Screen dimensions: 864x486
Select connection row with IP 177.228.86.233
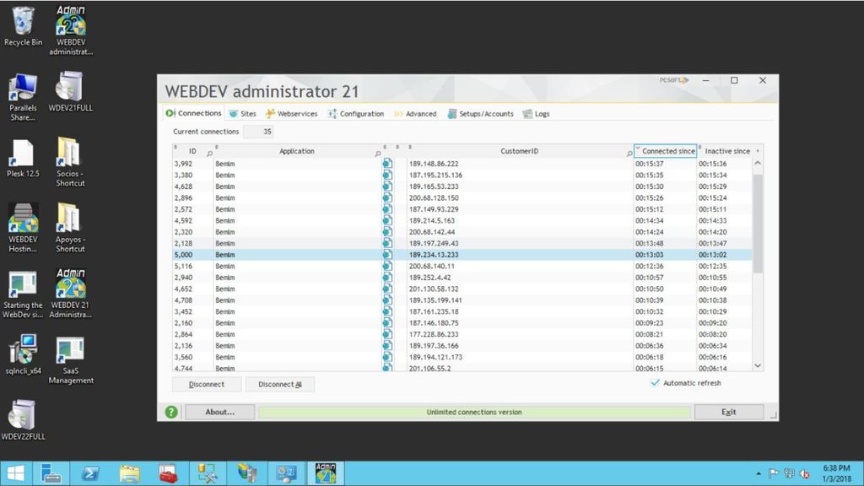pos(462,334)
